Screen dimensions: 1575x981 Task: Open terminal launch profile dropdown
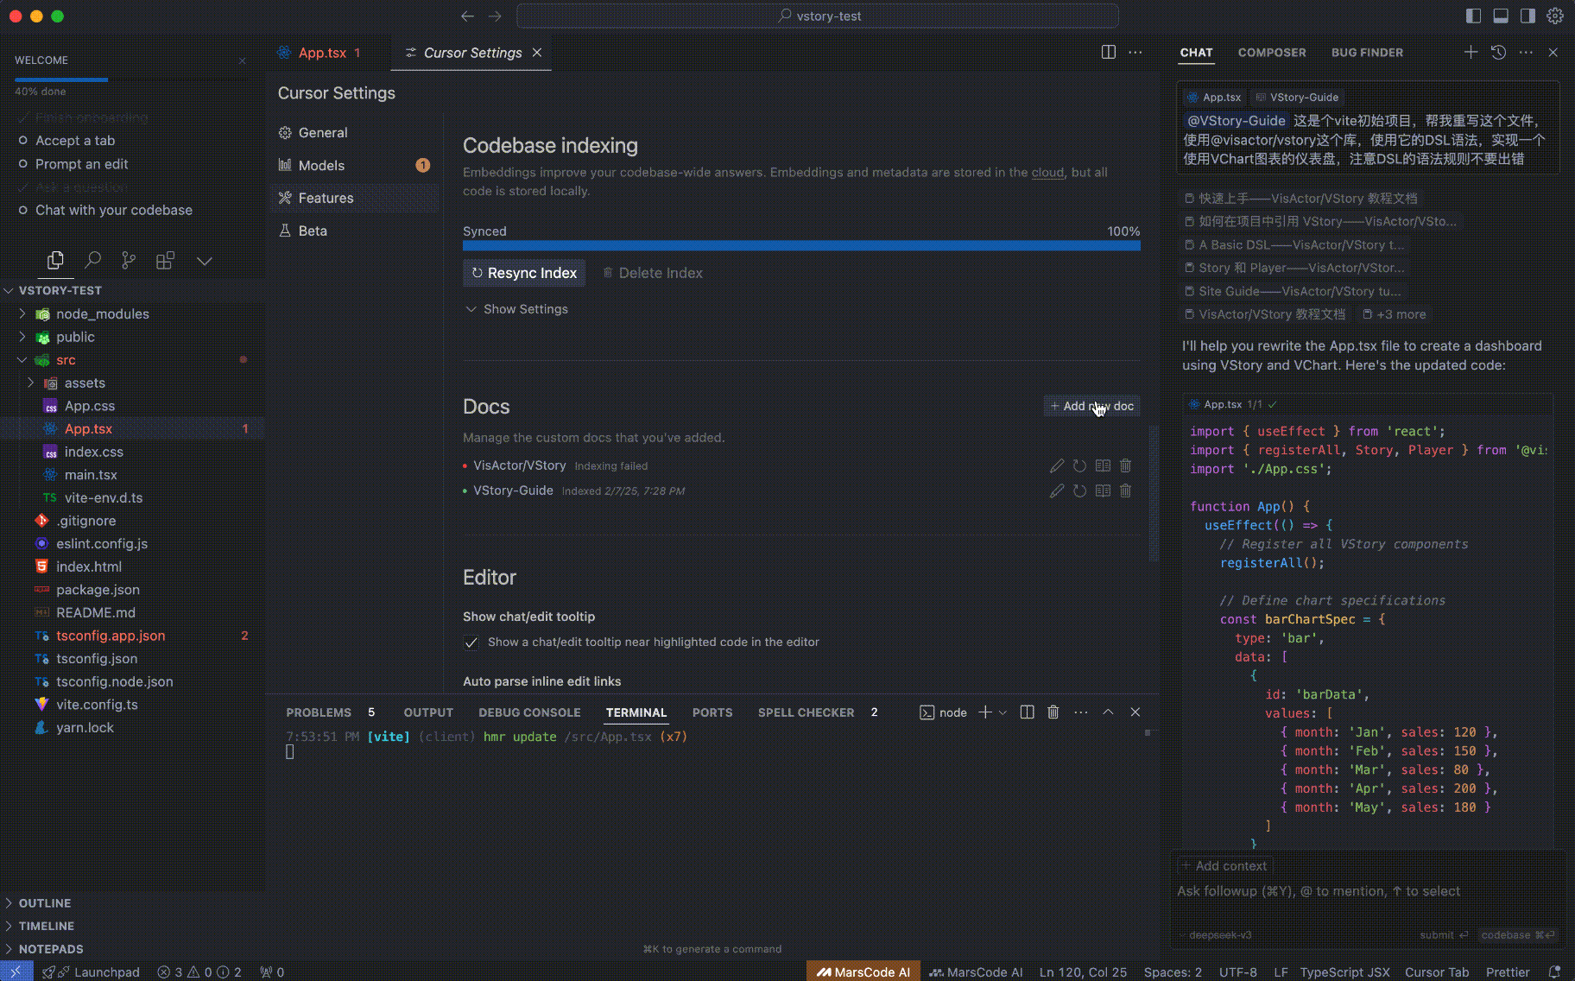pyautogui.click(x=1003, y=712)
